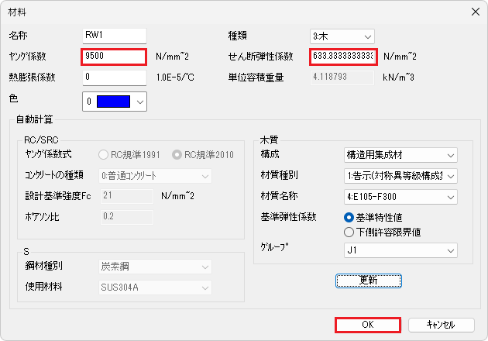Image resolution: width=488 pixels, height=341 pixels.
Task: Click the blue color swatch
Action: pos(112,101)
